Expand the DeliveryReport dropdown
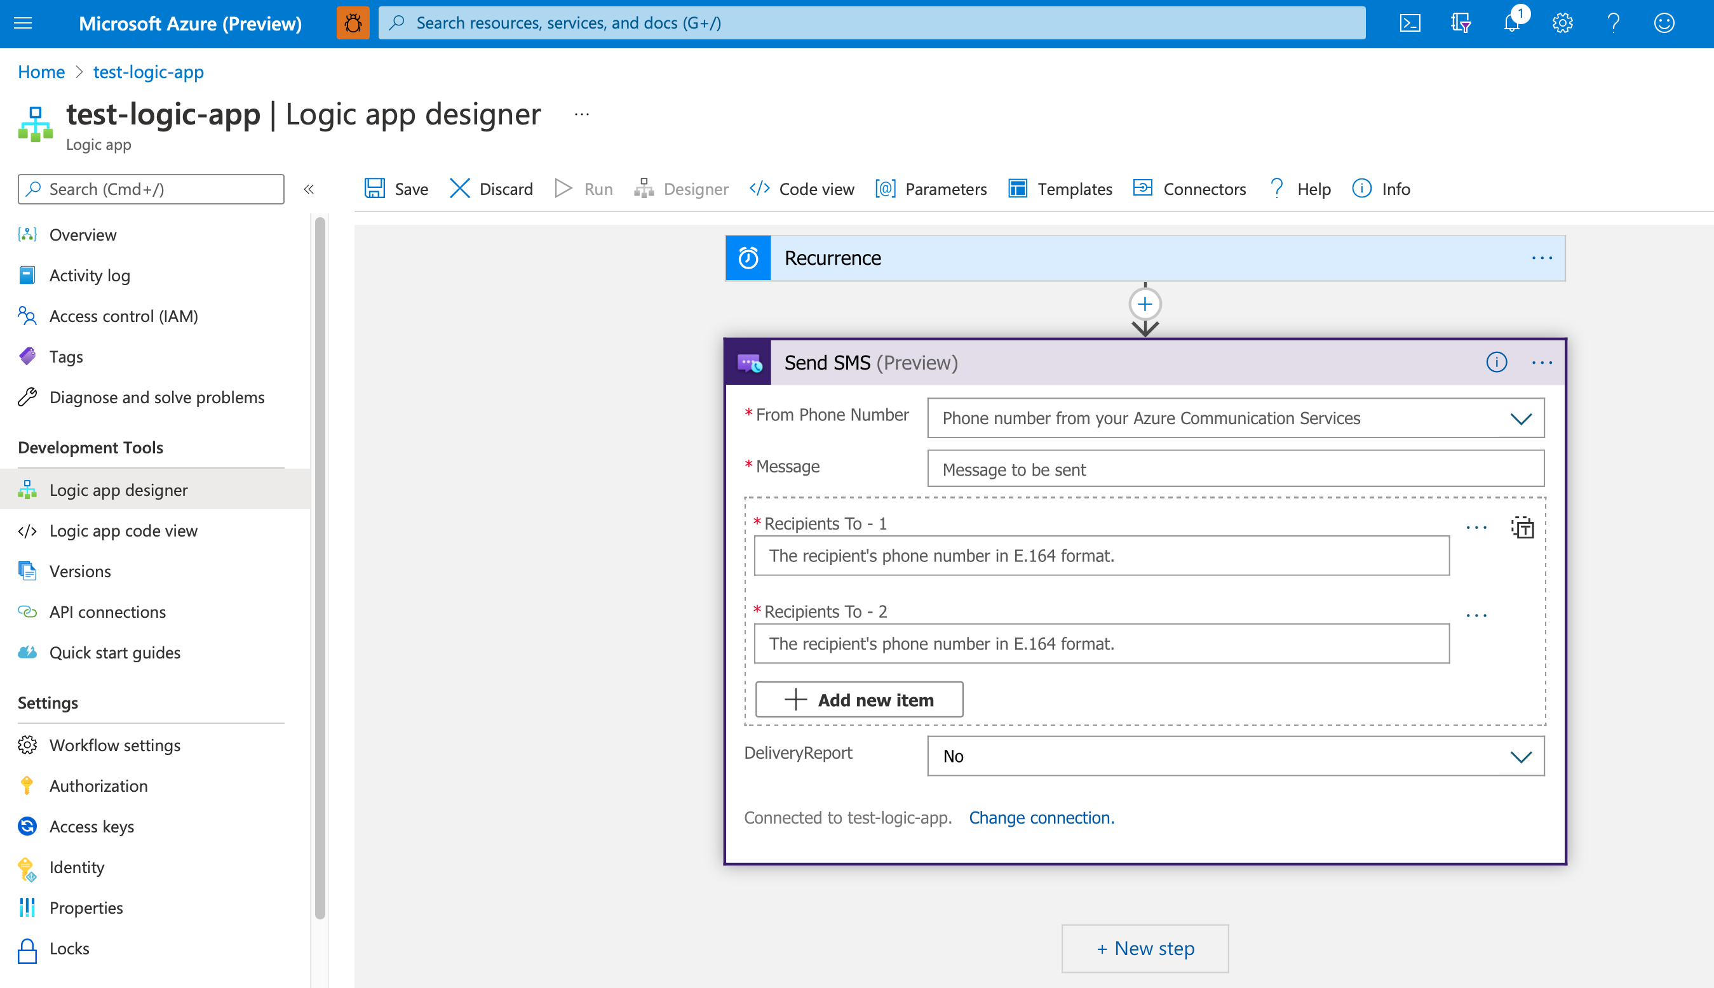Image resolution: width=1714 pixels, height=988 pixels. point(1521,755)
